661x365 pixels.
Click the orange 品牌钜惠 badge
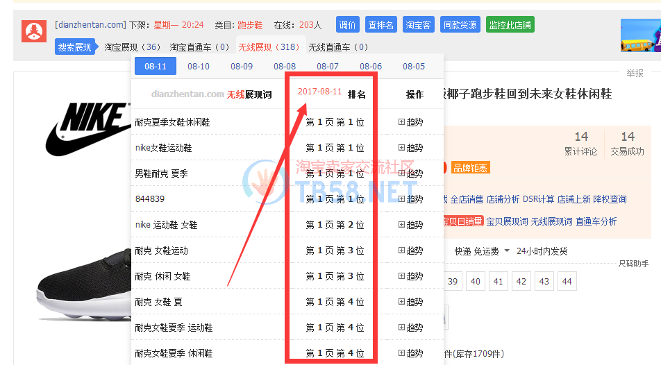pyautogui.click(x=471, y=168)
